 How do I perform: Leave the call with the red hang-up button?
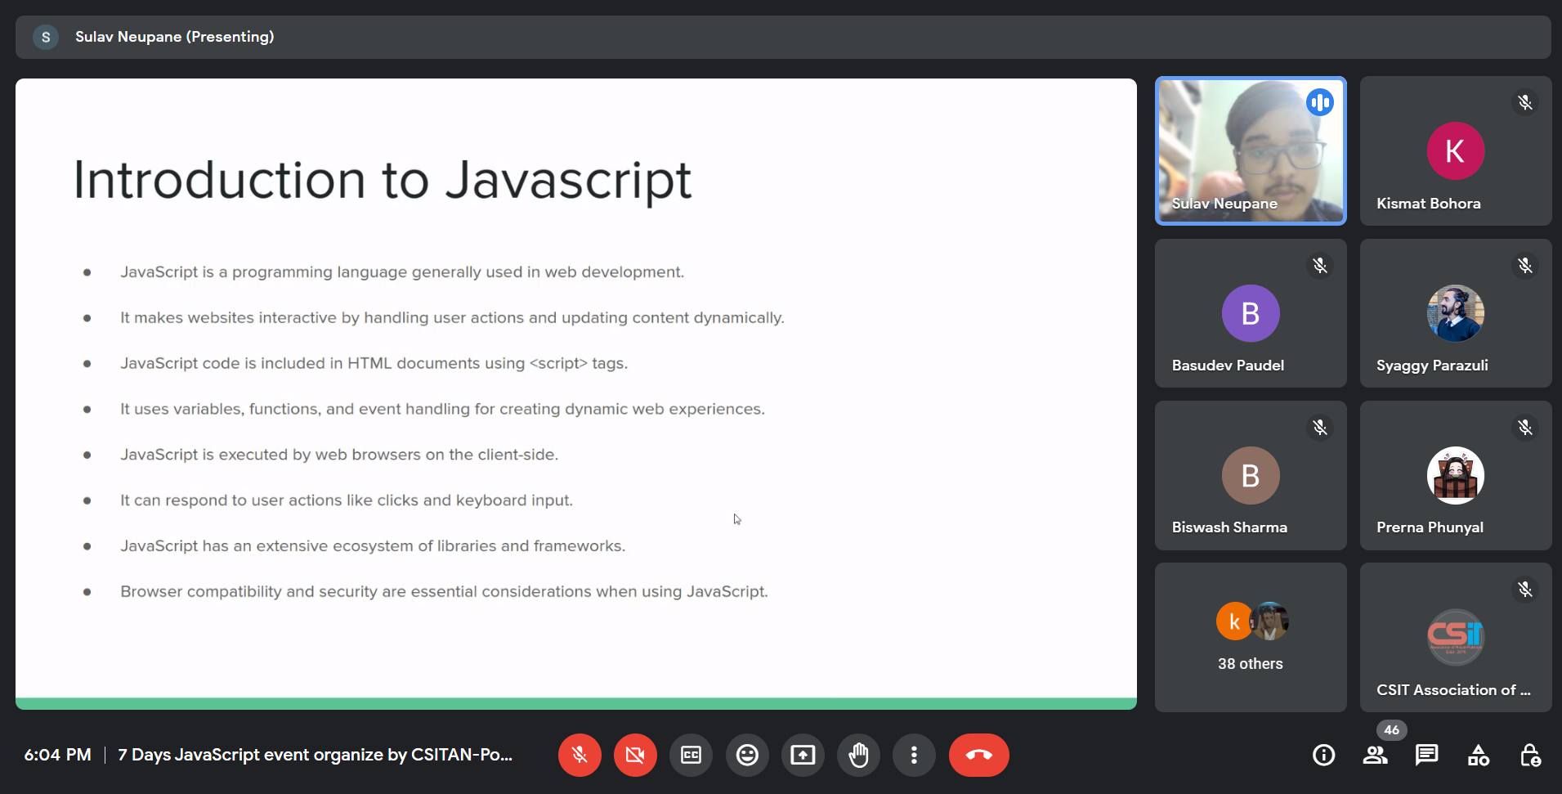pos(979,755)
